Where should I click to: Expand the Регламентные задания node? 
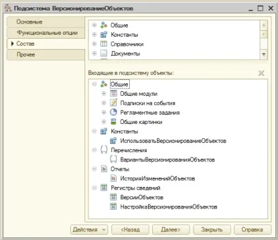pos(104,112)
